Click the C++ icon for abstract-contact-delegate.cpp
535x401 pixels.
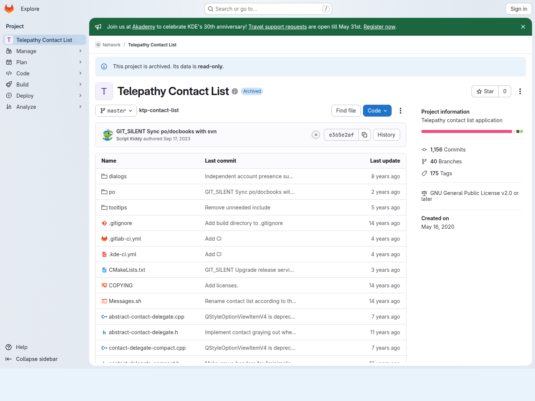[104, 317]
